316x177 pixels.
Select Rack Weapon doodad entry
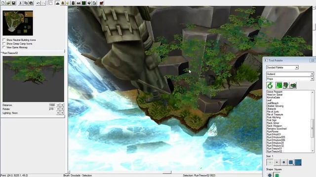pos(275,126)
